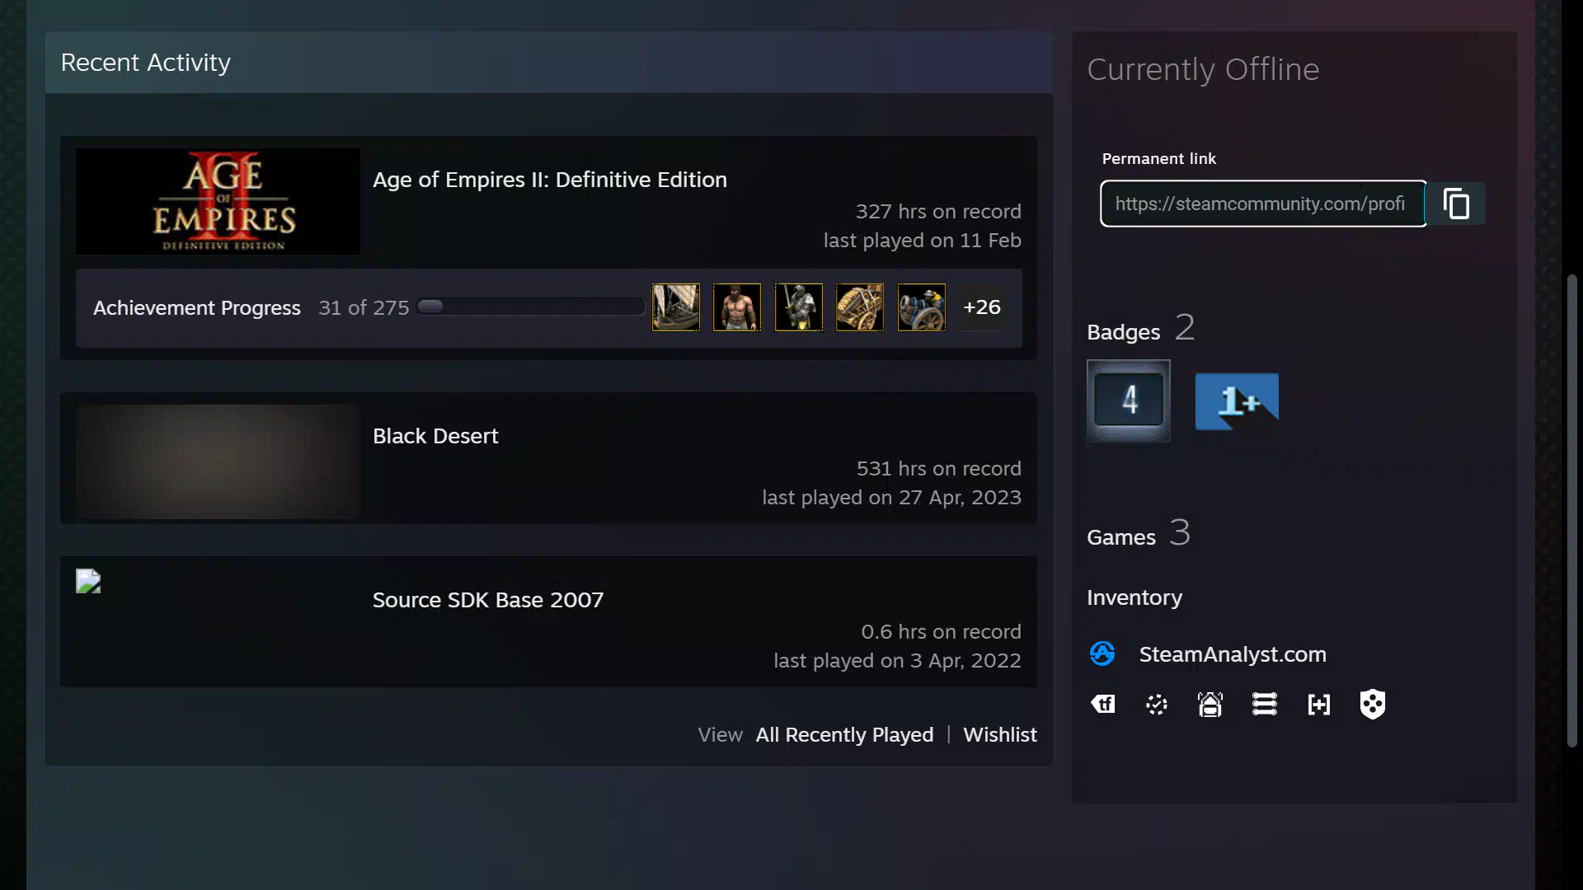Screen dimensions: 1583x890
Task: Click the '531 hrs on record' text
Action: 939,469
